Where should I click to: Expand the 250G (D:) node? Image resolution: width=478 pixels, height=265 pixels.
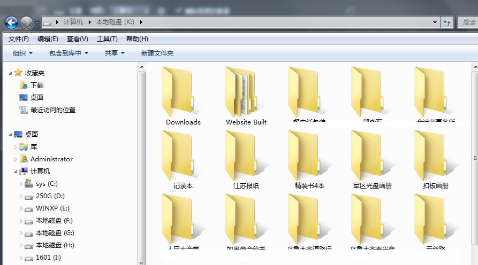[x=21, y=196]
